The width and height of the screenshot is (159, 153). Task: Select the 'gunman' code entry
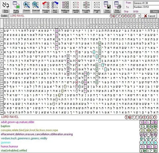coord(6,142)
